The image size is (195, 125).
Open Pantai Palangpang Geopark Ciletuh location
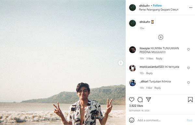[159, 9]
